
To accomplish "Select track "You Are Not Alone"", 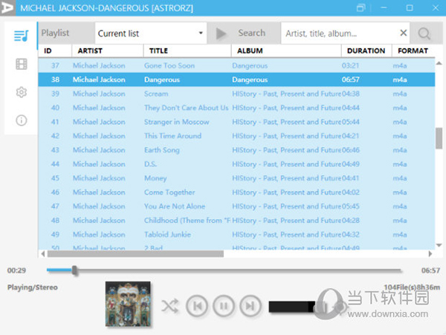I will click(175, 206).
